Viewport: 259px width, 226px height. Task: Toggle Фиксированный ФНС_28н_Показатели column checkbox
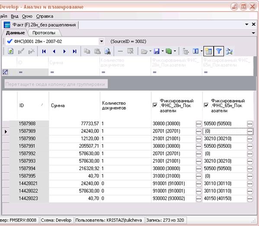pyautogui.click(x=155, y=105)
